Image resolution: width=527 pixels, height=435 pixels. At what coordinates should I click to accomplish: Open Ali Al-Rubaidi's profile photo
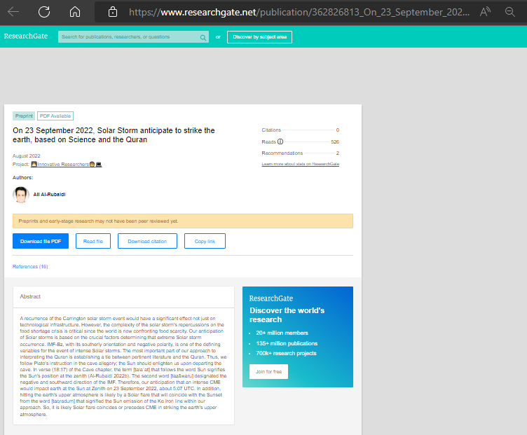point(21,195)
